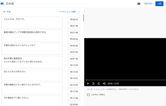Click the 00:00:25 start time field
The width and height of the screenshot is (166, 106).
[74, 19]
